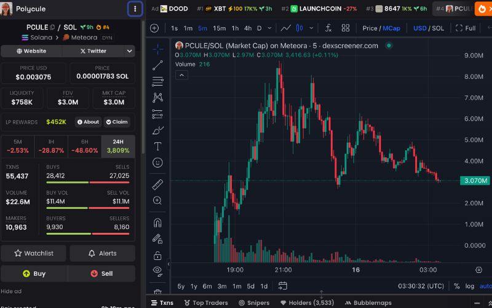Select the crosshair cursor tool

(x=157, y=49)
